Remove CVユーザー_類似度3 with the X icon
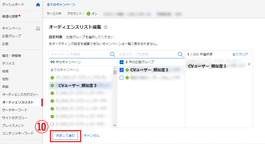Image resolution: width=265 pixels, height=144 pixels. pos(249,64)
